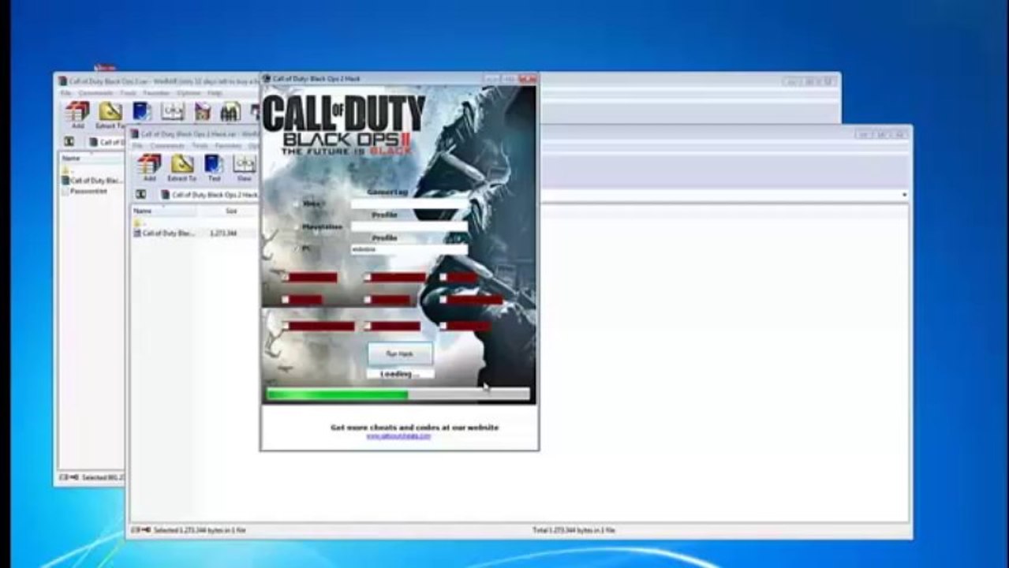Expand address path dropdown in Hack.rar WinRAR window
Viewport: 1009px width, 568px height.
click(904, 195)
